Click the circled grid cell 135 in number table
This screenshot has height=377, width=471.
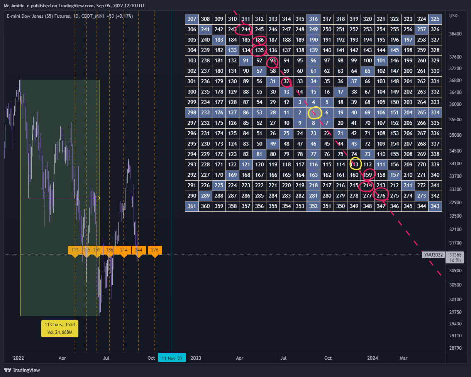point(259,50)
